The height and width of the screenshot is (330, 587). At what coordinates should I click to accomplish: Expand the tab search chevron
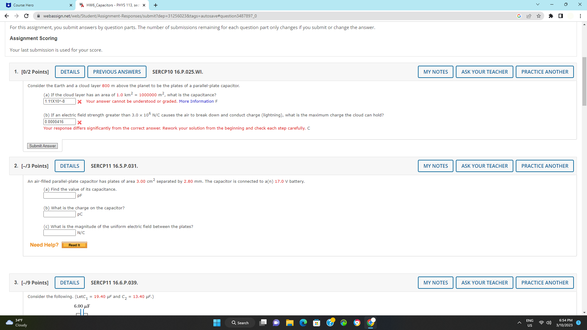coord(538,5)
